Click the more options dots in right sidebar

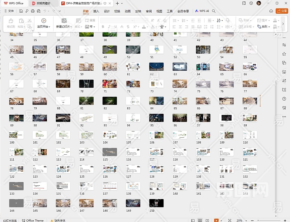coord(284,117)
